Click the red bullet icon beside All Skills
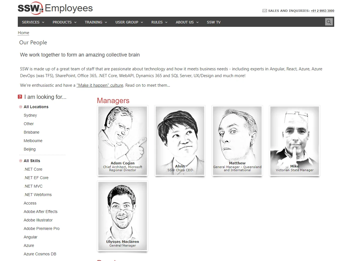 21,161
